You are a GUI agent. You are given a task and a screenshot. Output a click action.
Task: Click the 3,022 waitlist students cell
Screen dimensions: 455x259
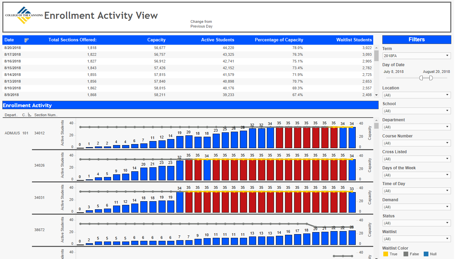[x=367, y=48]
